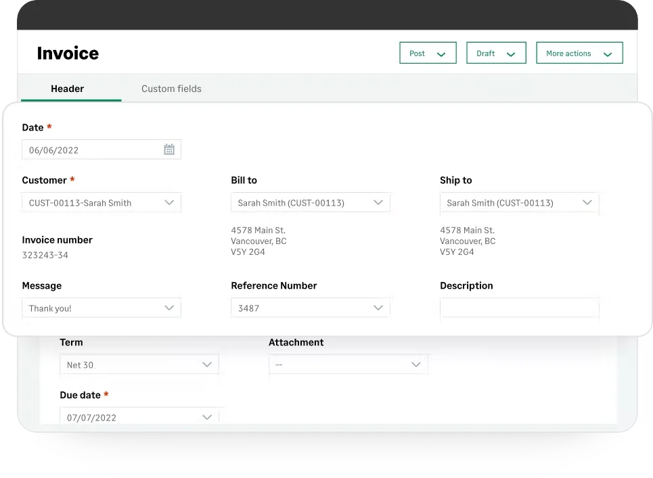Click Bill to city Vancouver, BC
This screenshot has height=478, width=653.
[258, 241]
